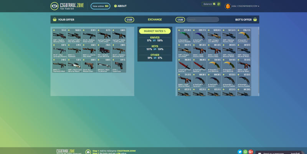This screenshot has width=307, height=154.
Task: Click the KNIVES rate 97% text
Action: coord(149,41)
